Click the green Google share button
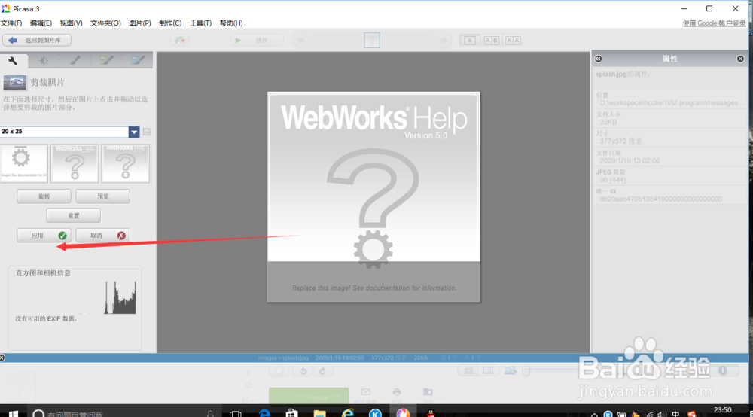 pos(309,396)
